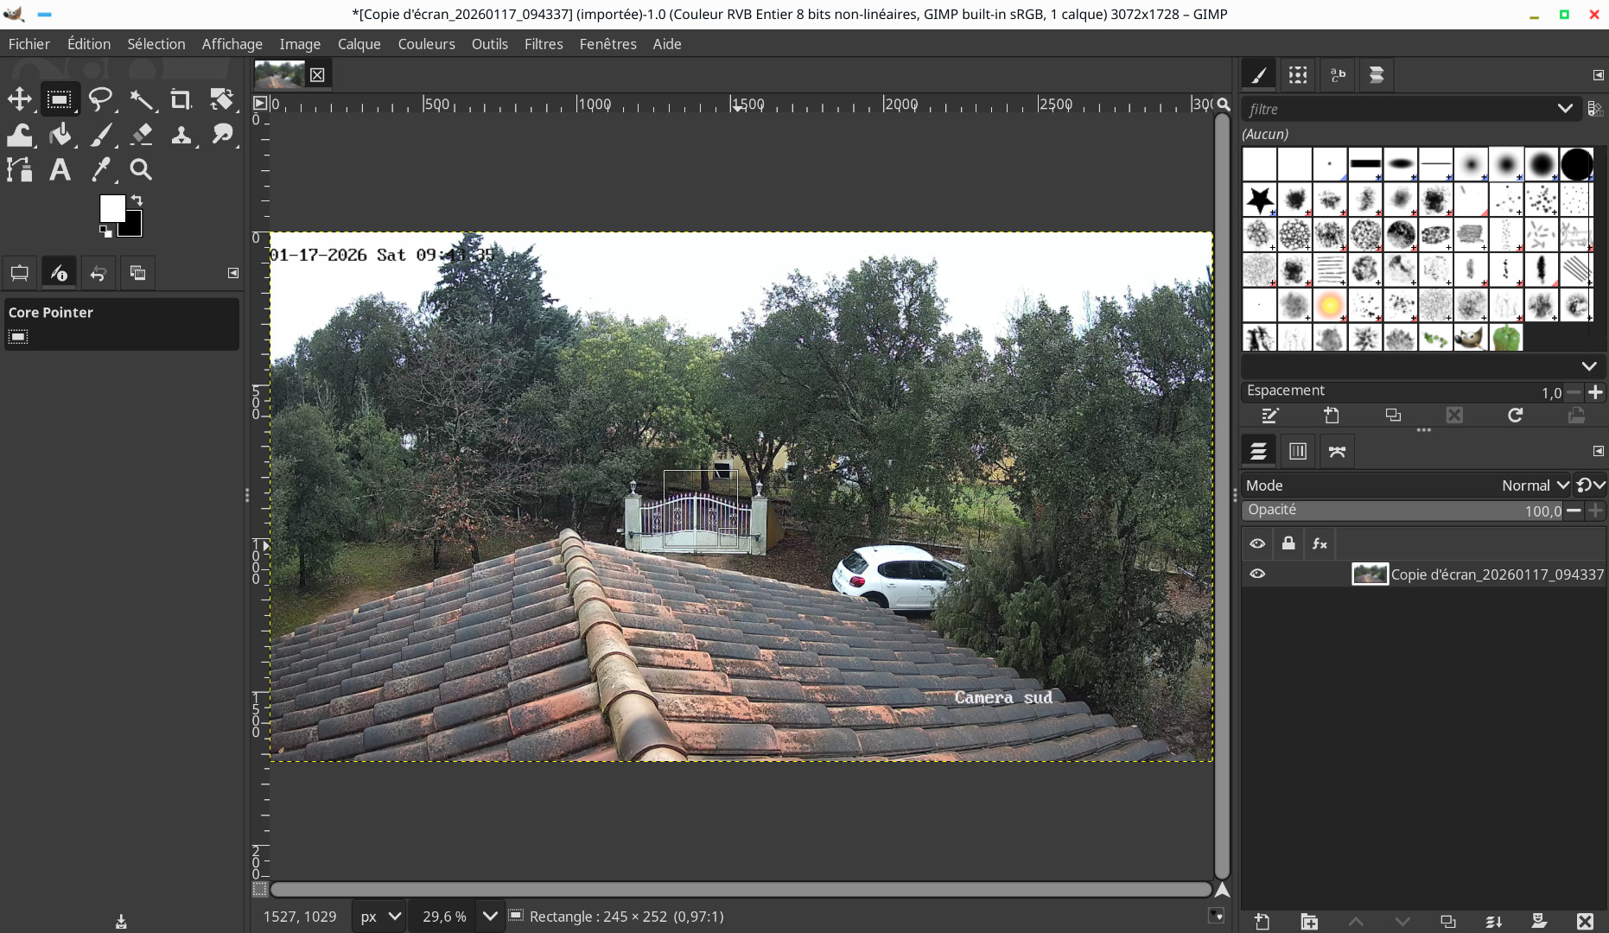
Task: Create a new layer
Action: click(x=1262, y=922)
